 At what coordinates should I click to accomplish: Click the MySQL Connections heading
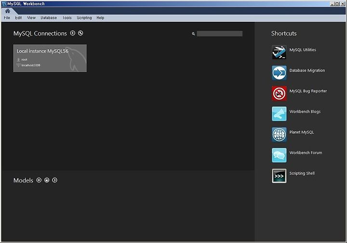coord(40,33)
